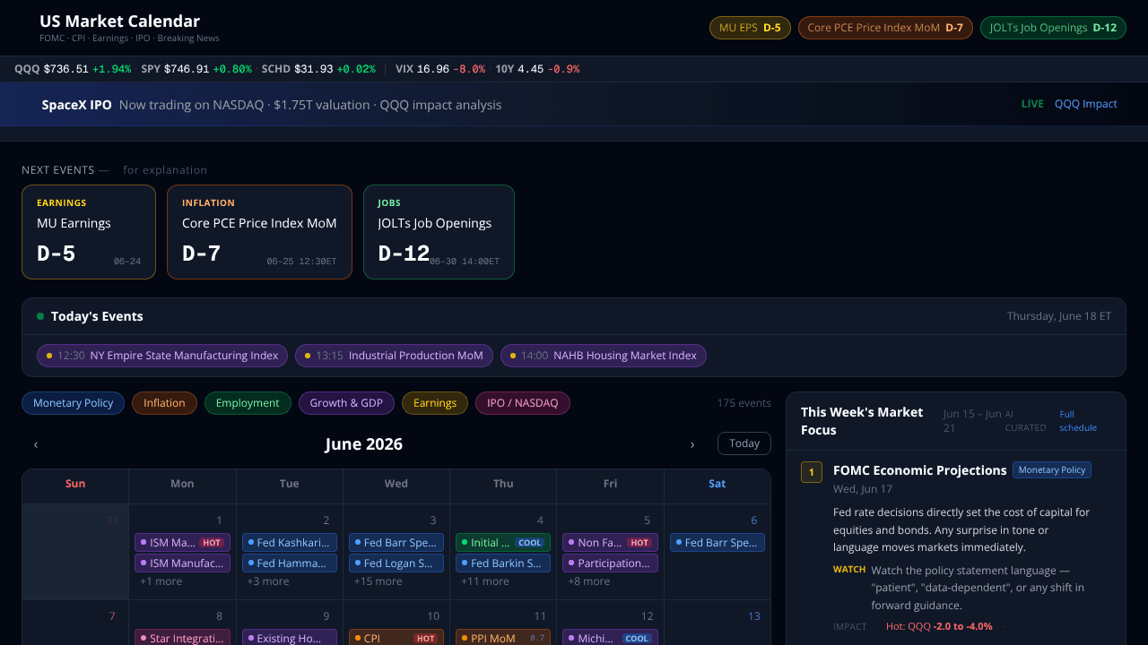Open JOLTs Job Openings D-12 header pill
The height and width of the screenshot is (645, 1148).
[1053, 28]
